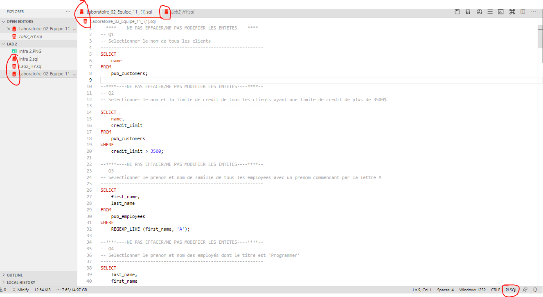Open the command palette icon
Viewport: 543px width, 297px height.
[512, 12]
